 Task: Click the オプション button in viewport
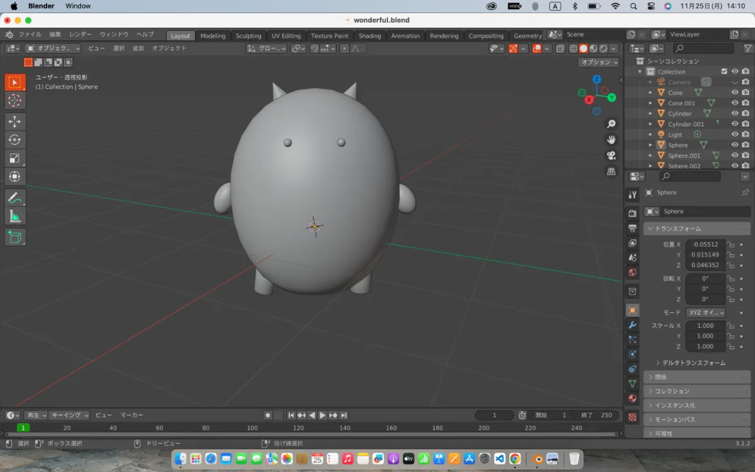(x=598, y=62)
